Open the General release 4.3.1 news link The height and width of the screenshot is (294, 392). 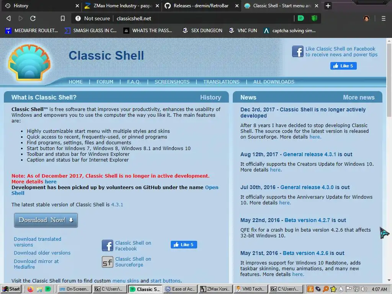(x=310, y=154)
